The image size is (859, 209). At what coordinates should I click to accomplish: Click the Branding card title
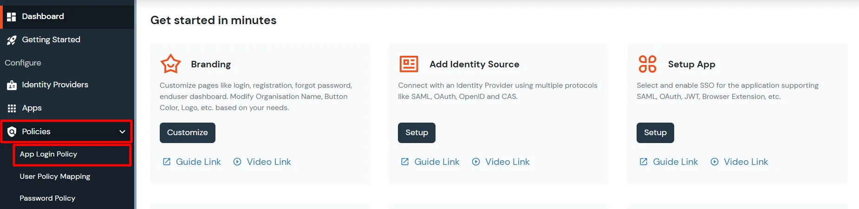coord(211,64)
